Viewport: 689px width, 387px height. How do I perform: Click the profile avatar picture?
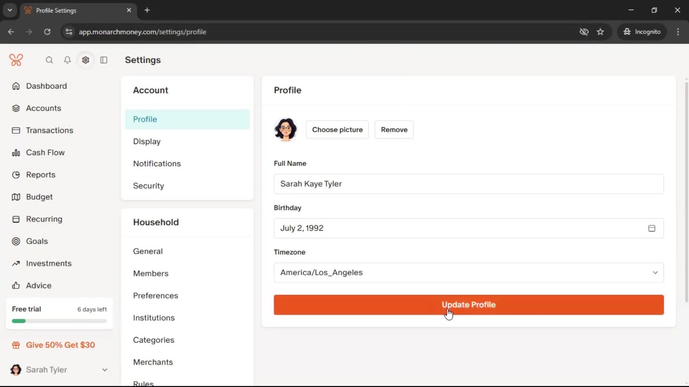pos(286,130)
